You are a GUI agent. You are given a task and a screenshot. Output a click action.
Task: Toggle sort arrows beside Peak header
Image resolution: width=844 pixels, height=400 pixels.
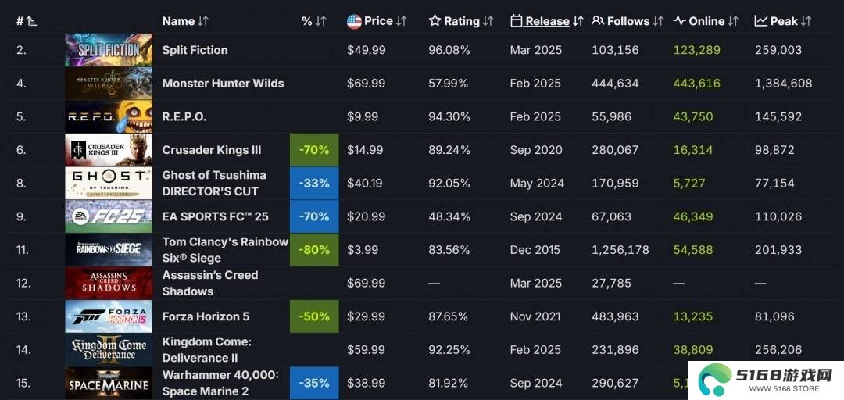pos(806,22)
